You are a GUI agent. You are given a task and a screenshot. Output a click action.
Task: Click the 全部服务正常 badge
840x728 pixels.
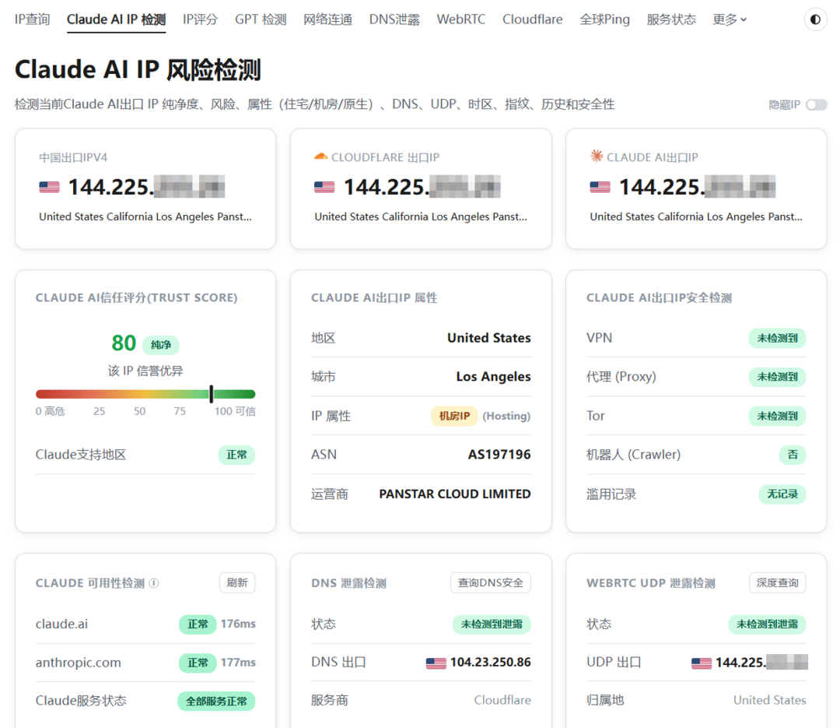[216, 702]
